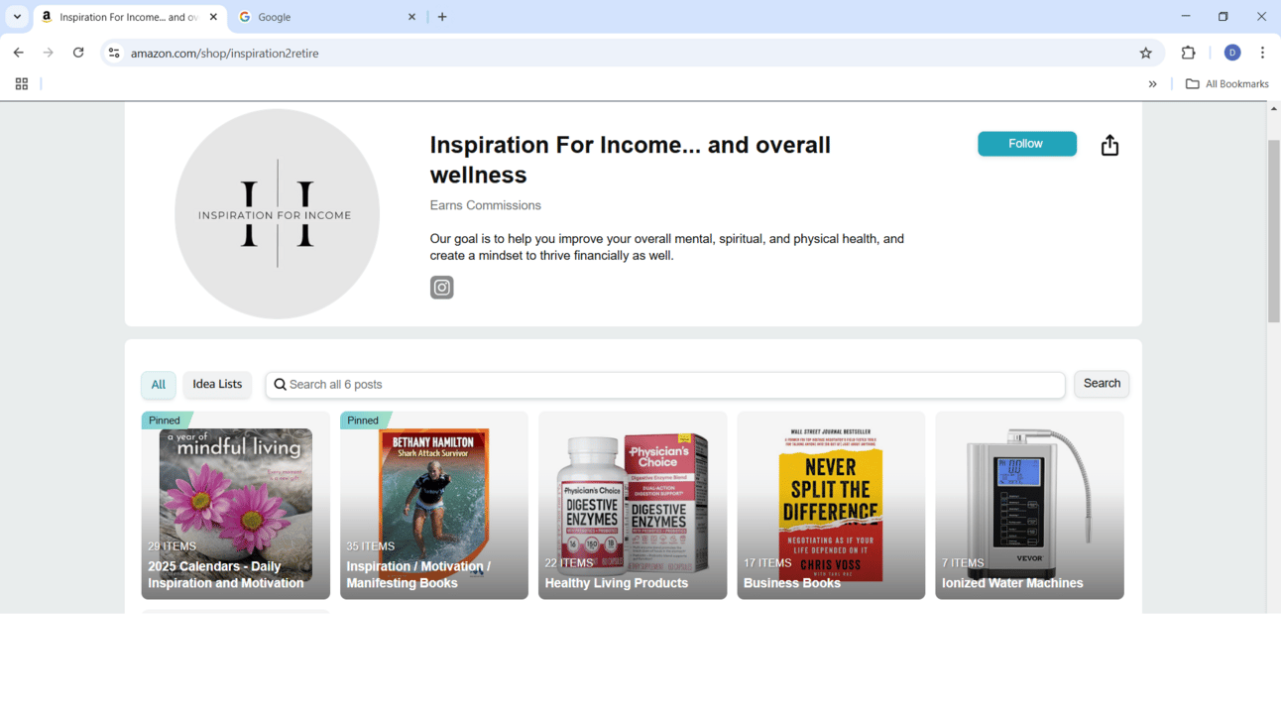
Task: Restore down the Chrome window
Action: point(1223,17)
